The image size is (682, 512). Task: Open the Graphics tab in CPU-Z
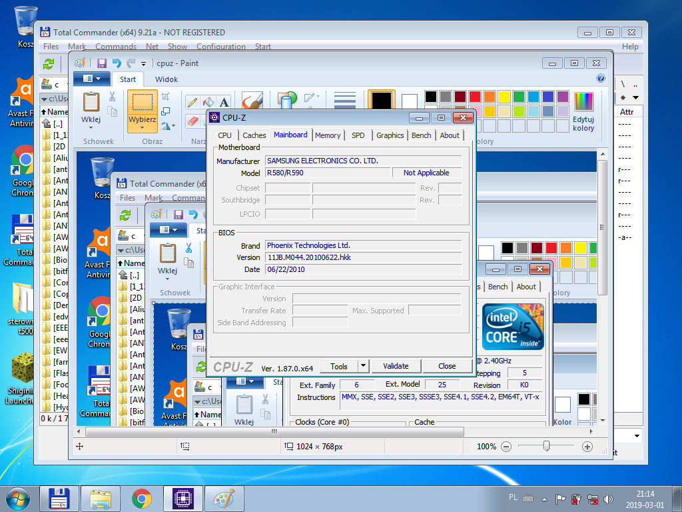tap(390, 135)
